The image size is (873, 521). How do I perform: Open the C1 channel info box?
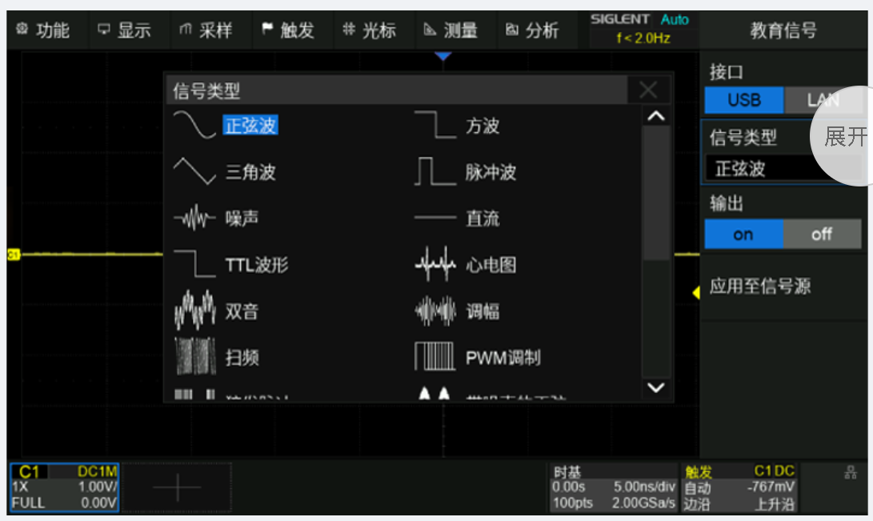pos(64,487)
